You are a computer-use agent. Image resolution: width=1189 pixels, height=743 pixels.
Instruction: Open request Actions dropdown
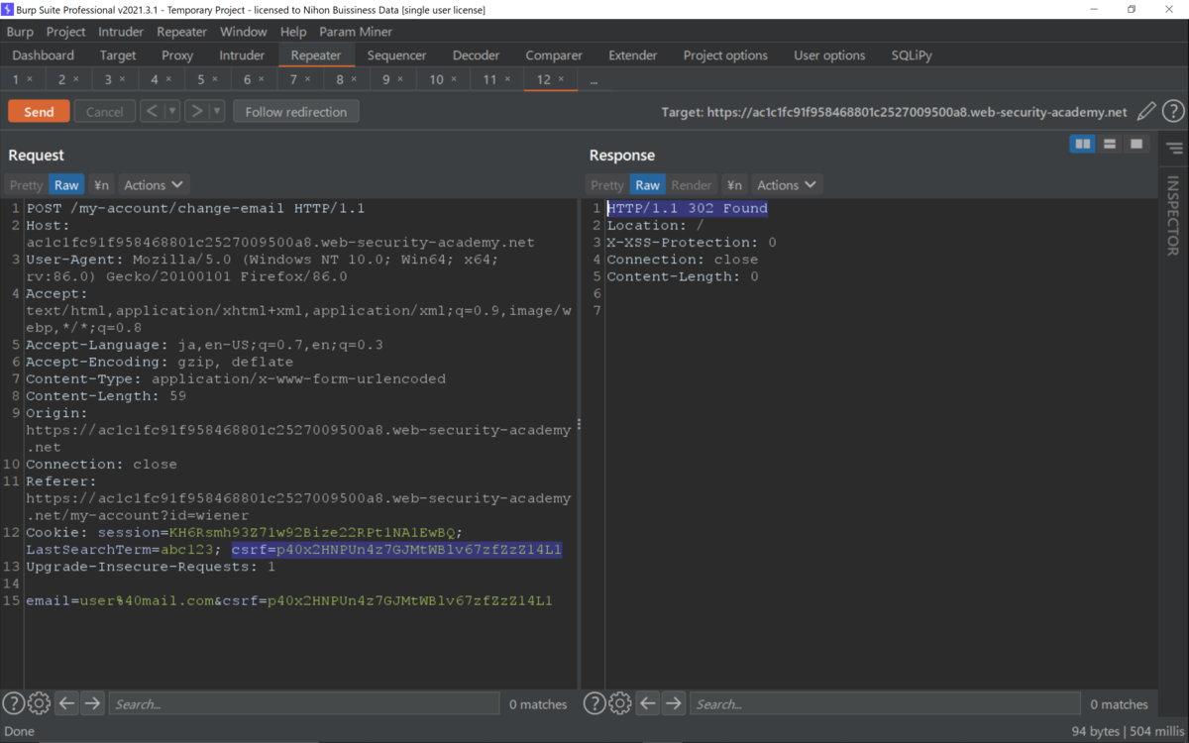tap(154, 185)
